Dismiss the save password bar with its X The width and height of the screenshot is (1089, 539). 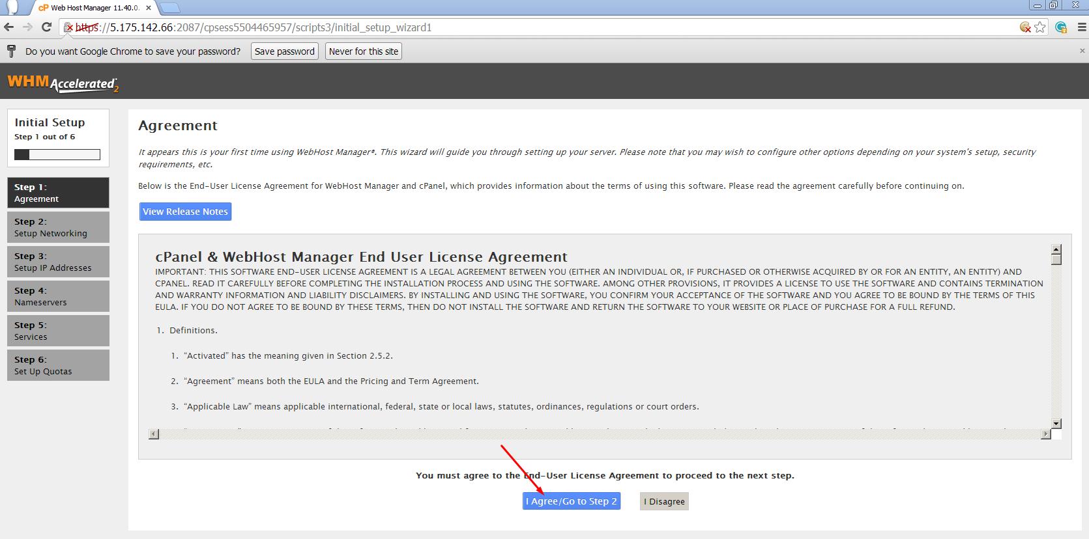coord(1082,51)
